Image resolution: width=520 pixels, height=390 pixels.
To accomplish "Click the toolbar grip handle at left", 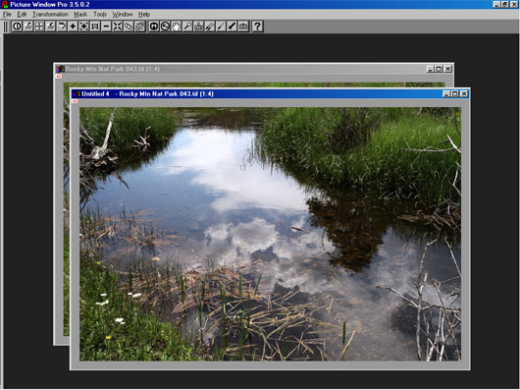I will pyautogui.click(x=5, y=27).
